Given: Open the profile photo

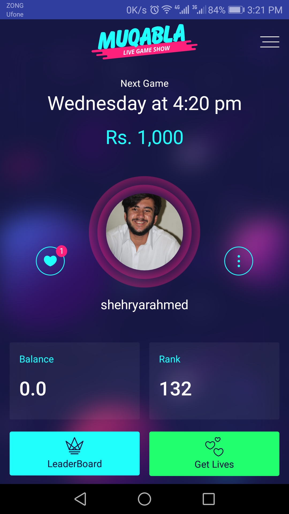Looking at the screenshot, I should (x=144, y=232).
